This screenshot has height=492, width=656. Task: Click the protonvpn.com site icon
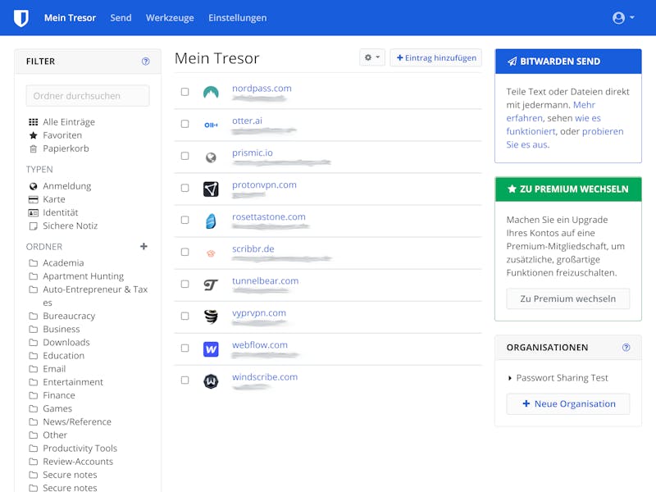click(211, 189)
